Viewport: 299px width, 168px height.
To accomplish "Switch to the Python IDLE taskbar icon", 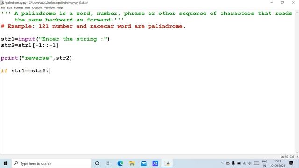I will click(167, 163).
